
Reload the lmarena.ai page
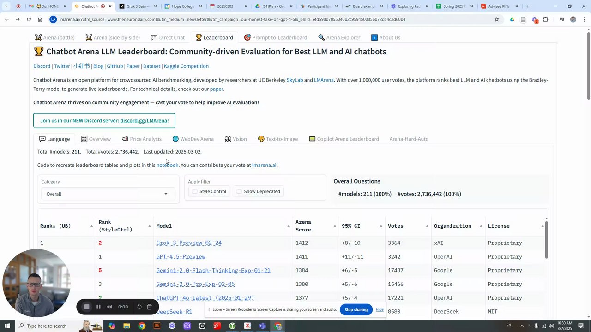click(29, 19)
